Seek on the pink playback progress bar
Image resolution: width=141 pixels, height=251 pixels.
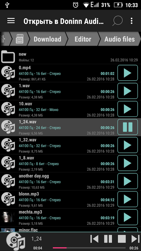(89, 248)
